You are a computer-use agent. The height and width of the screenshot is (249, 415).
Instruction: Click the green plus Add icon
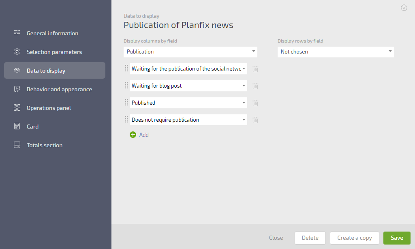coord(133,135)
